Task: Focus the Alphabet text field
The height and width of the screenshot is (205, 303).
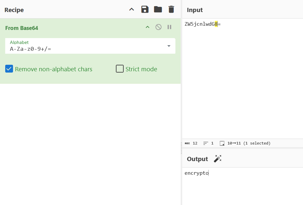Action: (85, 49)
